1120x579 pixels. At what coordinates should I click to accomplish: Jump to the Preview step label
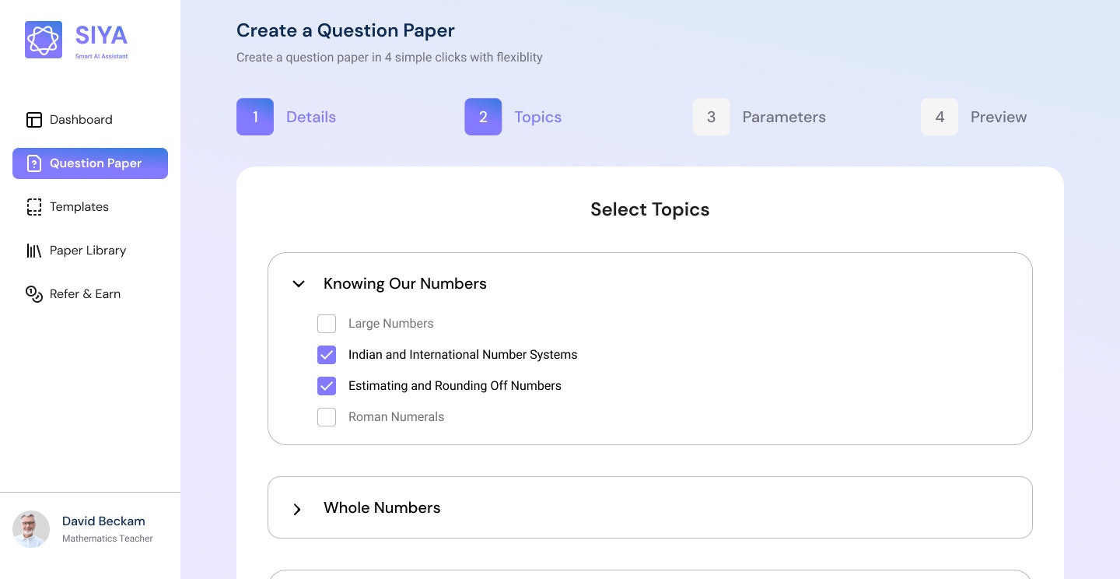[999, 117]
